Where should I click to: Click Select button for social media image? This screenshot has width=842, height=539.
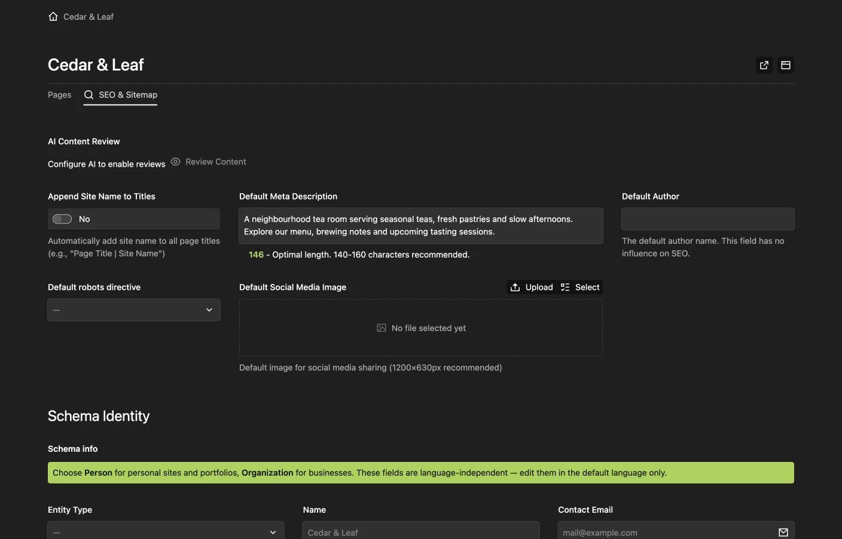[580, 287]
